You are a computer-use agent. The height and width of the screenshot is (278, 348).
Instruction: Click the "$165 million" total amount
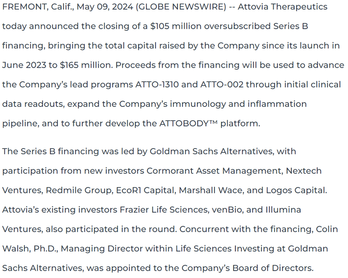tap(87, 65)
